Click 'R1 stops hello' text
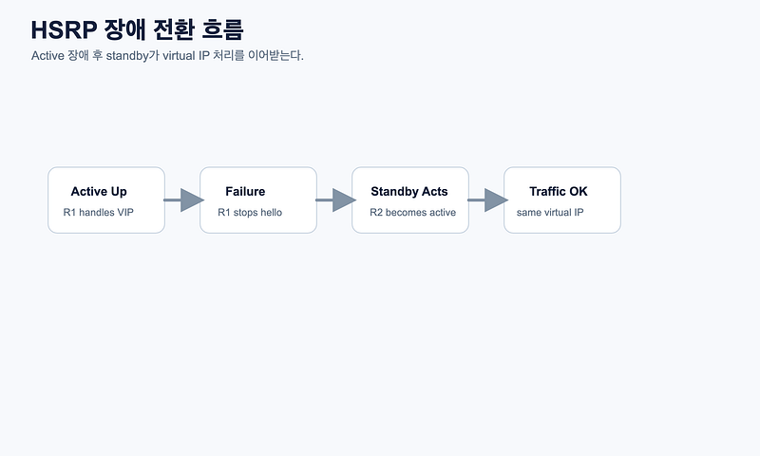 pyautogui.click(x=250, y=212)
